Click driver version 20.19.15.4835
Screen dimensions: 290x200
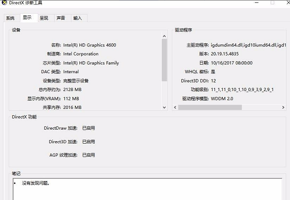coord(225,54)
